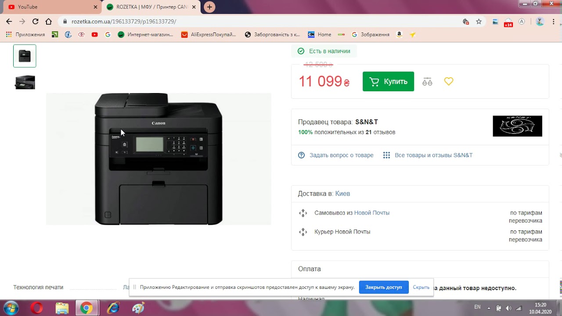This screenshot has width=562, height=316.
Task: Open the yellow lightning bookmark icon
Action: click(x=412, y=34)
